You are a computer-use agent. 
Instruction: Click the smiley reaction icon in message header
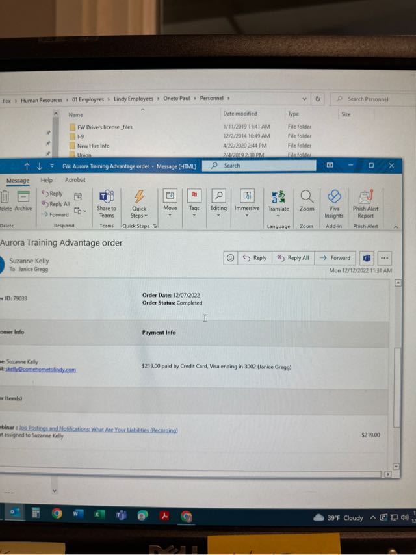[x=230, y=258]
